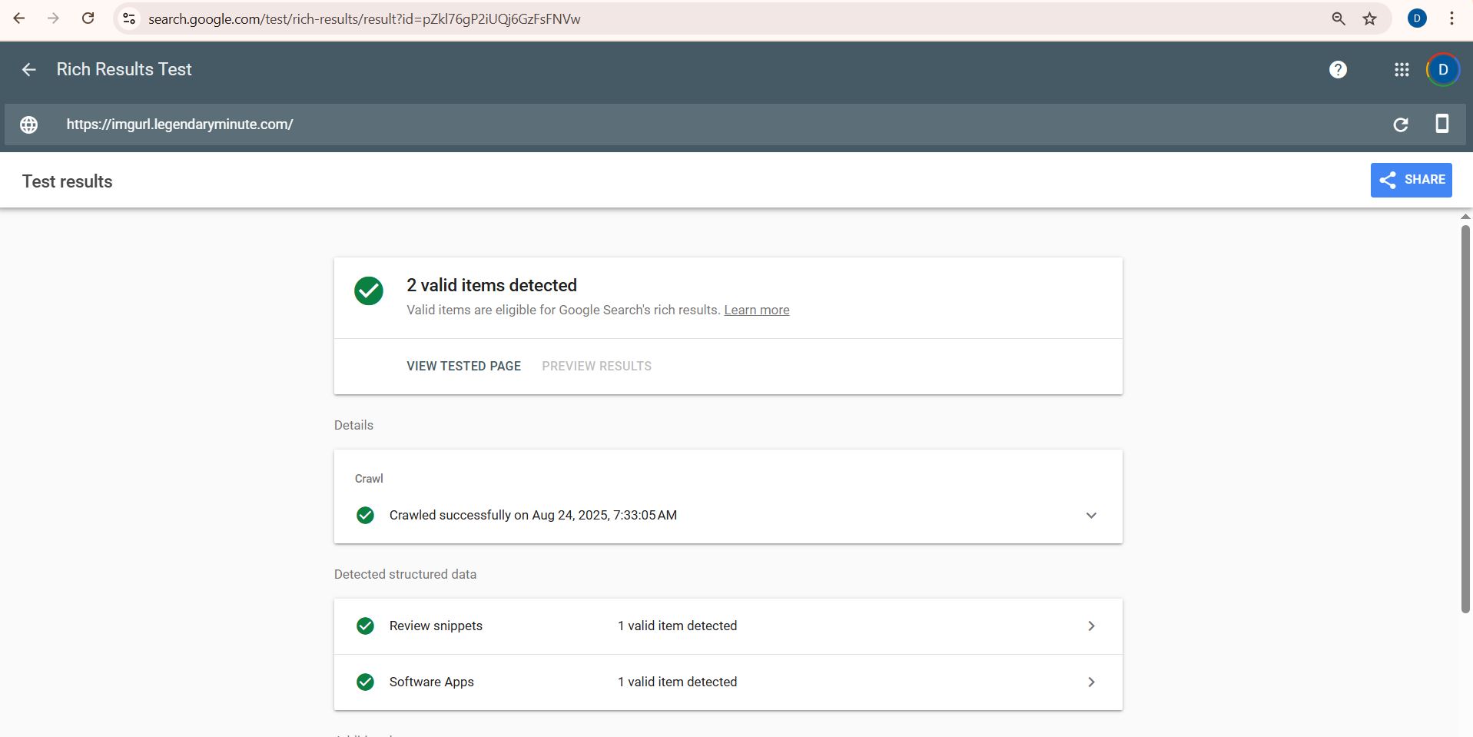Click VIEW TESTED PAGE
The width and height of the screenshot is (1473, 737).
(463, 366)
